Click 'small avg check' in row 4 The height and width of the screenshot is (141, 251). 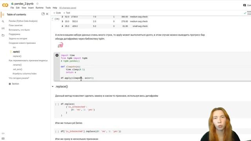[140, 26]
